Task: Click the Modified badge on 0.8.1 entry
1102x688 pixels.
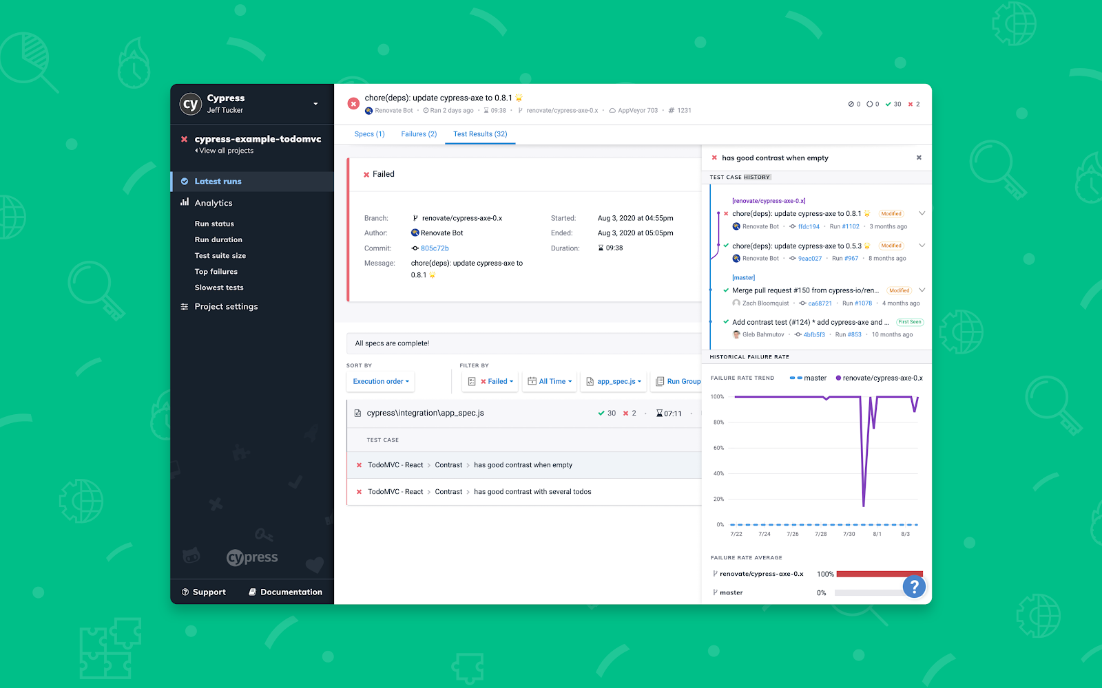Action: 891,214
